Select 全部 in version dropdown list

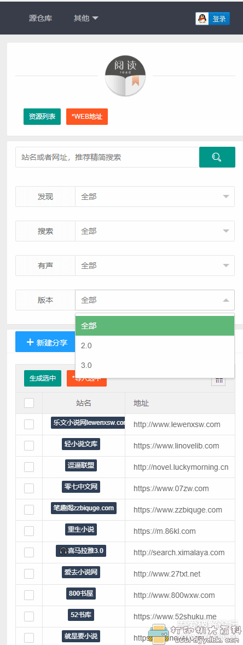[x=155, y=326]
